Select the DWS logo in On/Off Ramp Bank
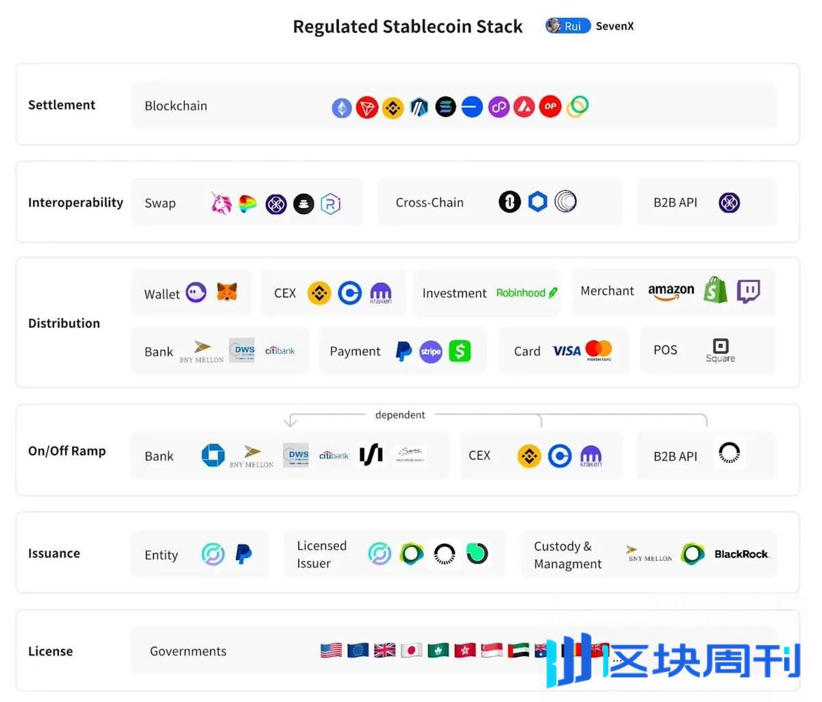The width and height of the screenshot is (822, 702). point(296,455)
